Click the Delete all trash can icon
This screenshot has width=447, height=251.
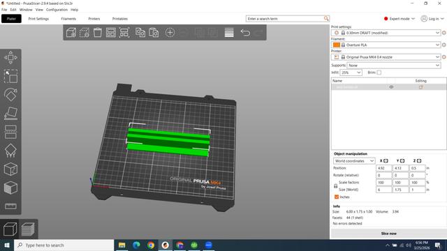tap(98, 33)
